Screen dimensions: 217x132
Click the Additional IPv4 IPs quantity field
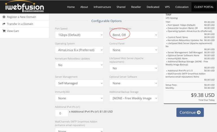pos(61,113)
